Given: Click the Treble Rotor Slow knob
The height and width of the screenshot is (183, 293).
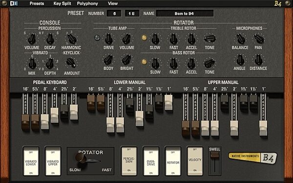Looking at the screenshot, I should coord(155,39).
